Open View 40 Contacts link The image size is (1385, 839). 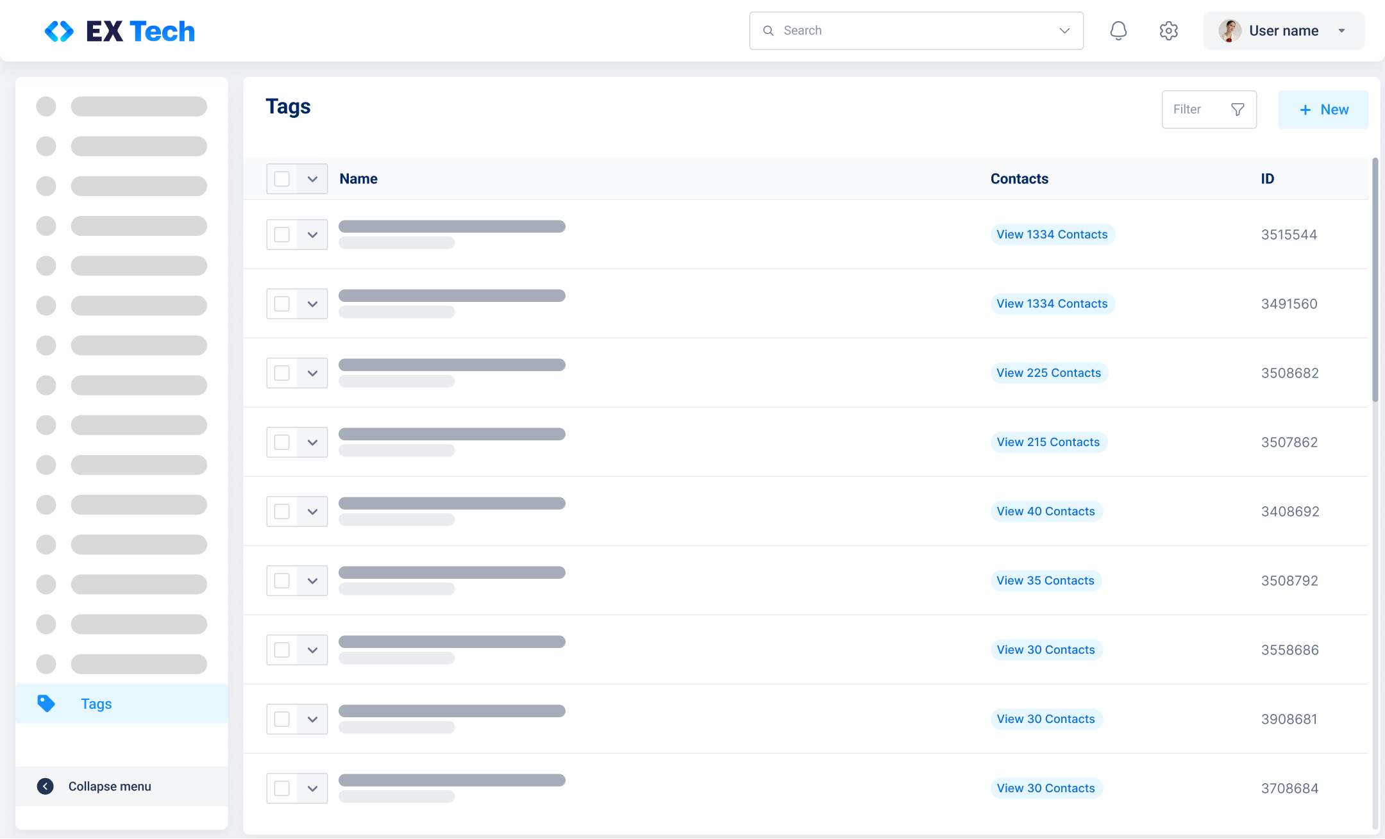coord(1046,511)
